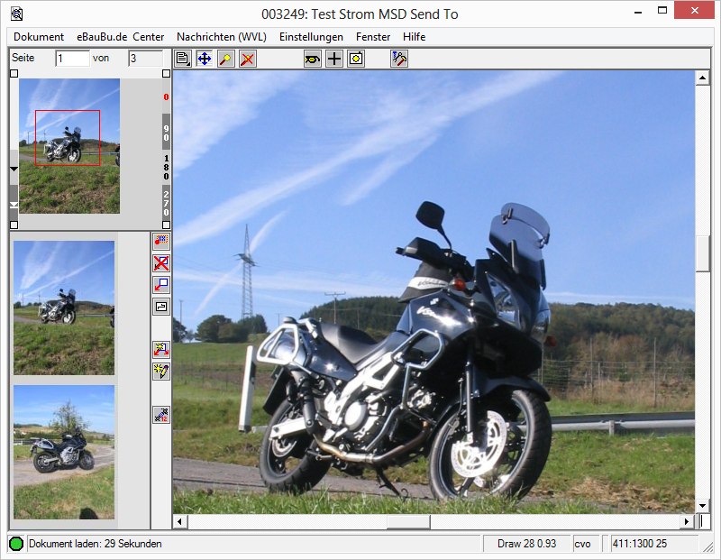Click the yellow star with pencil icon

coord(161,371)
